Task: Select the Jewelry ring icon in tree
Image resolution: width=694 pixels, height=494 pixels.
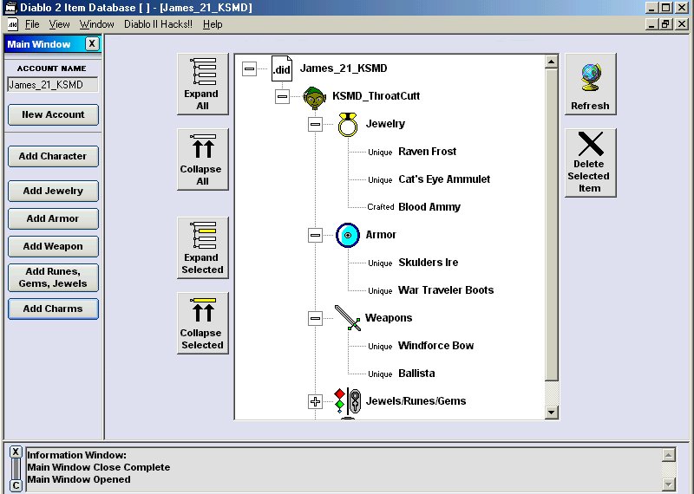Action: tap(348, 124)
